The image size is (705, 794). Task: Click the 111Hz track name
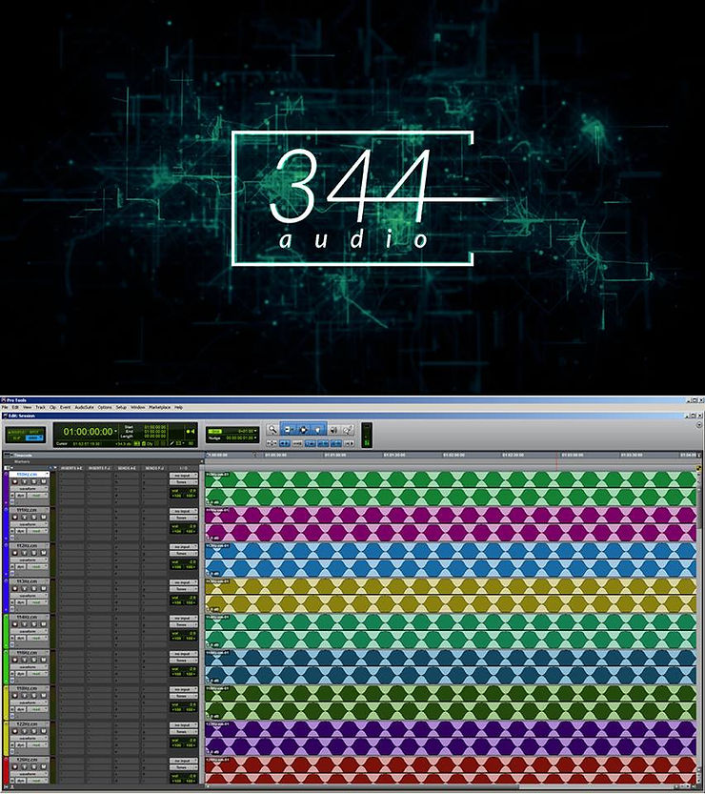pos(30,510)
